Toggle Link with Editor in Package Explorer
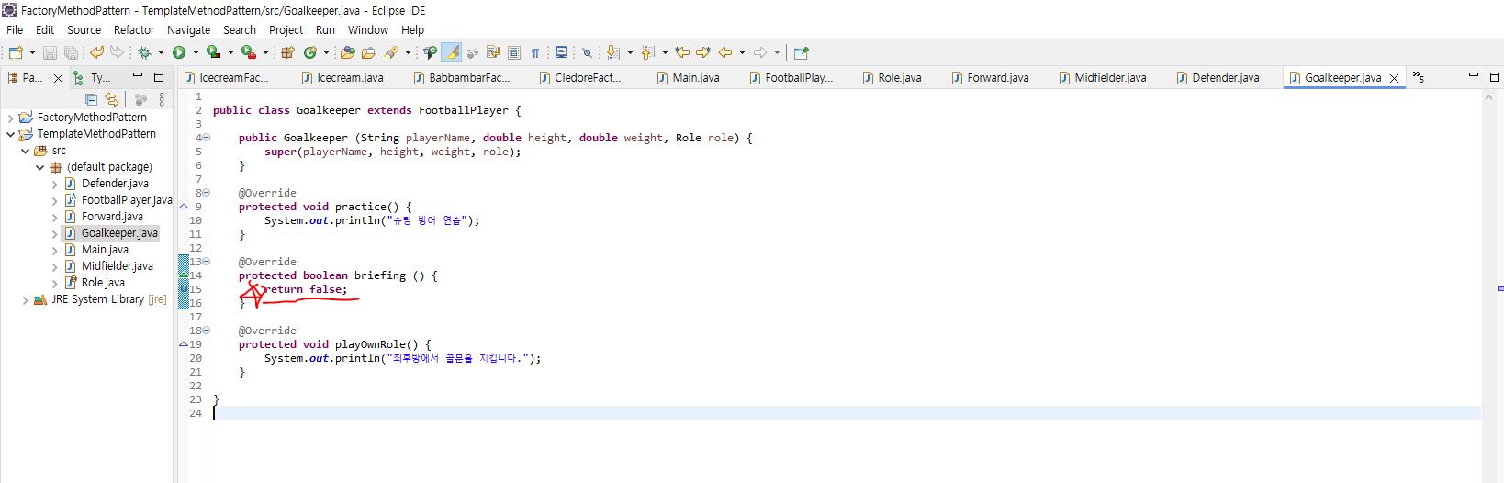This screenshot has height=483, width=1504. 112,99
